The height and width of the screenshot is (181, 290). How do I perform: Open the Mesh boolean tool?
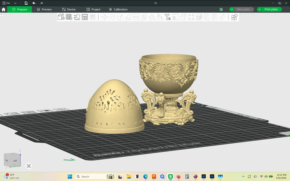click(144, 17)
